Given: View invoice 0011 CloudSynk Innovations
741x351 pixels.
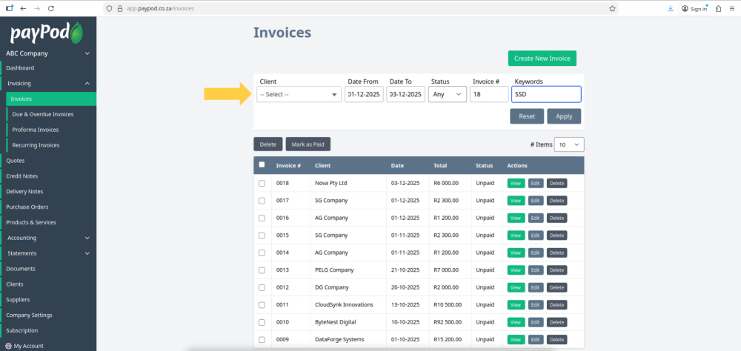Looking at the screenshot, I should 516,304.
